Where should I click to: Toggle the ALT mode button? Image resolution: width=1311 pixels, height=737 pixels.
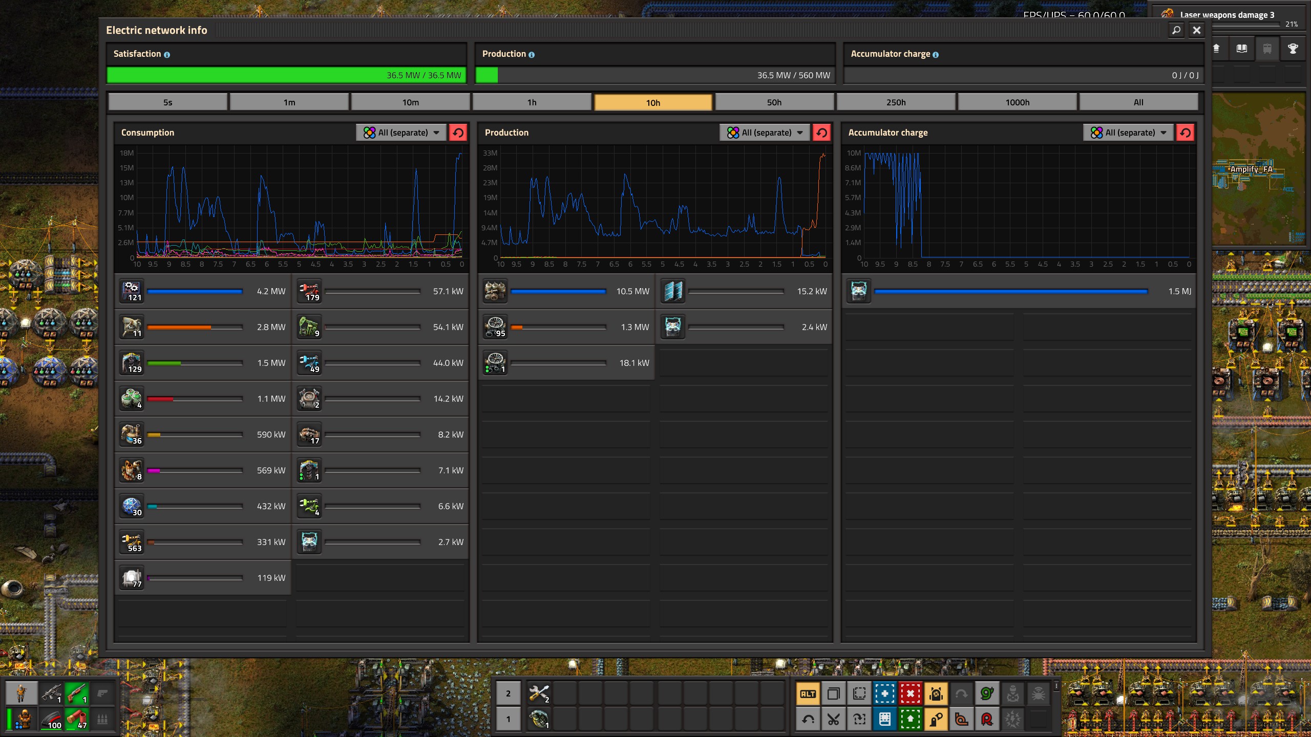point(808,694)
